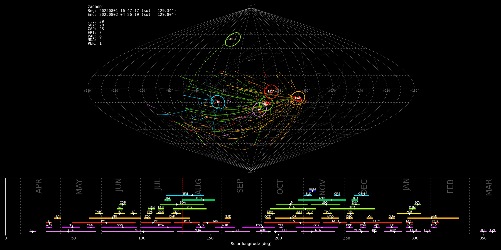Click the NZC shower bar in timeline

pyautogui.click(x=138, y=232)
